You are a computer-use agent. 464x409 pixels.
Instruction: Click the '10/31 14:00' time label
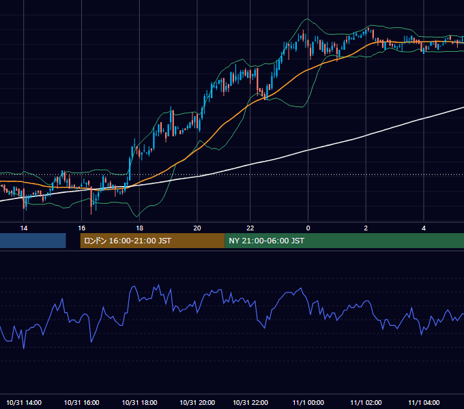tap(24, 402)
